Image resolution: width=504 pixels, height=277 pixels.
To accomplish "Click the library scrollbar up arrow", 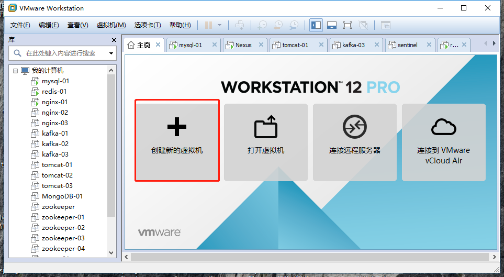I will (x=111, y=70).
